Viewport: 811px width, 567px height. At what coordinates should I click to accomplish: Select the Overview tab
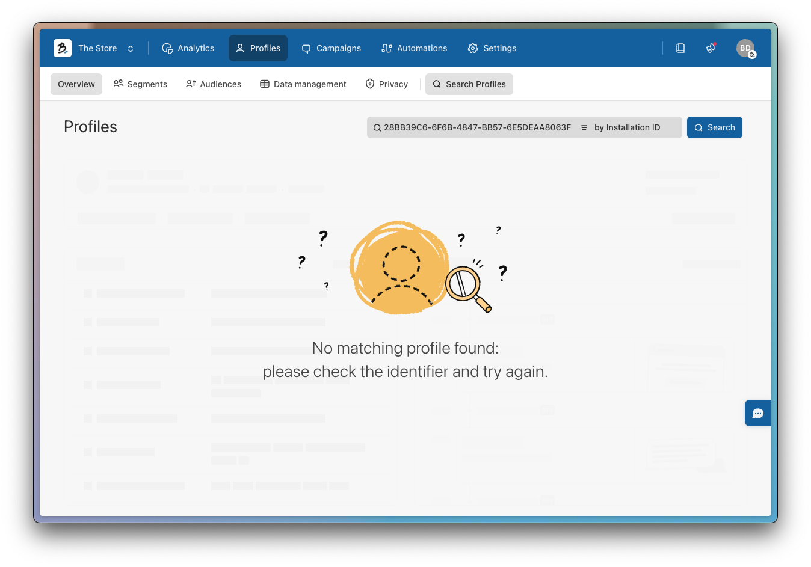pyautogui.click(x=76, y=84)
